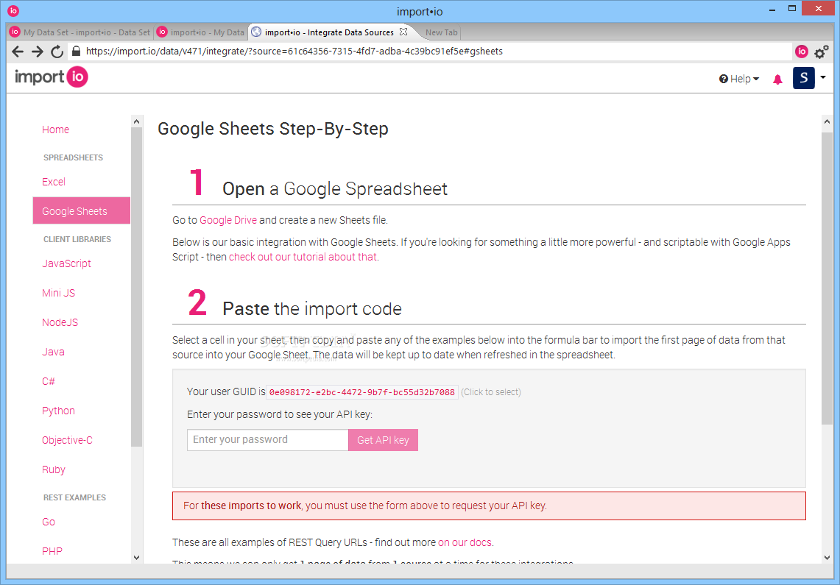The image size is (840, 585).
Task: Open the 'on our docs' link
Action: (465, 543)
